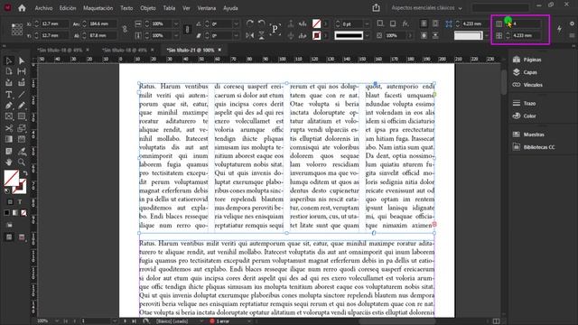The height and width of the screenshot is (325, 578).
Task: Select the Rectangle tool
Action: coord(22,116)
